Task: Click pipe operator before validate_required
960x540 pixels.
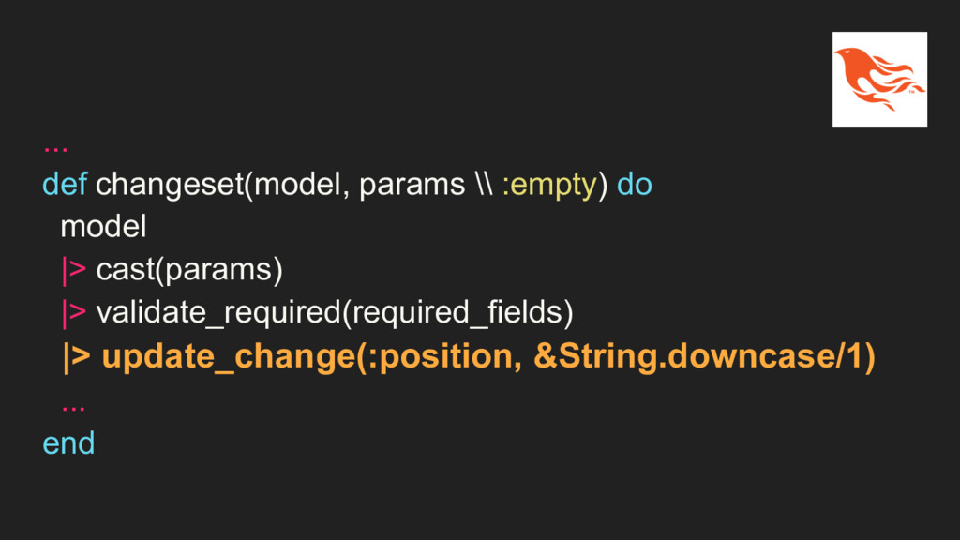Action: tap(73, 313)
